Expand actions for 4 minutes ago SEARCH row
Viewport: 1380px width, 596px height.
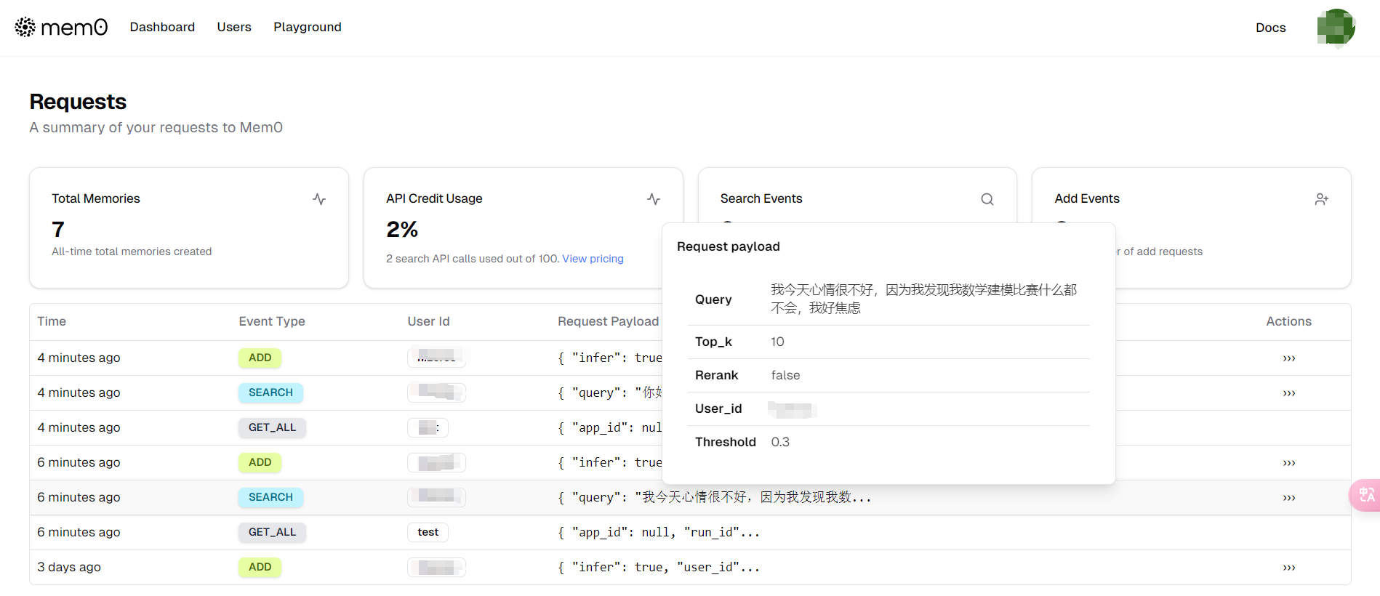1288,393
